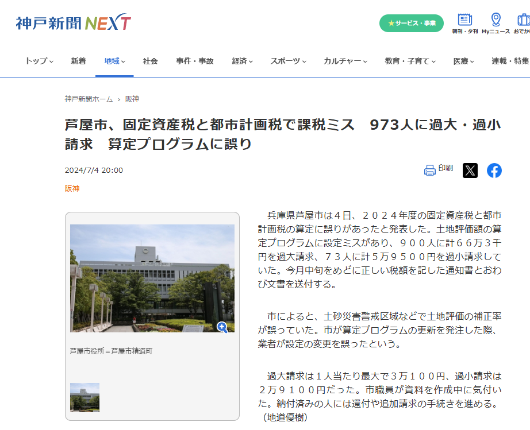Open the Myニュース location pin icon

[496, 20]
